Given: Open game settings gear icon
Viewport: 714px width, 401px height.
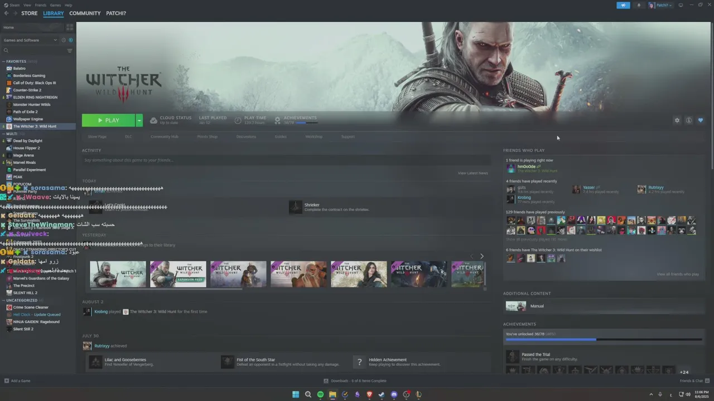Looking at the screenshot, I should tap(677, 120).
